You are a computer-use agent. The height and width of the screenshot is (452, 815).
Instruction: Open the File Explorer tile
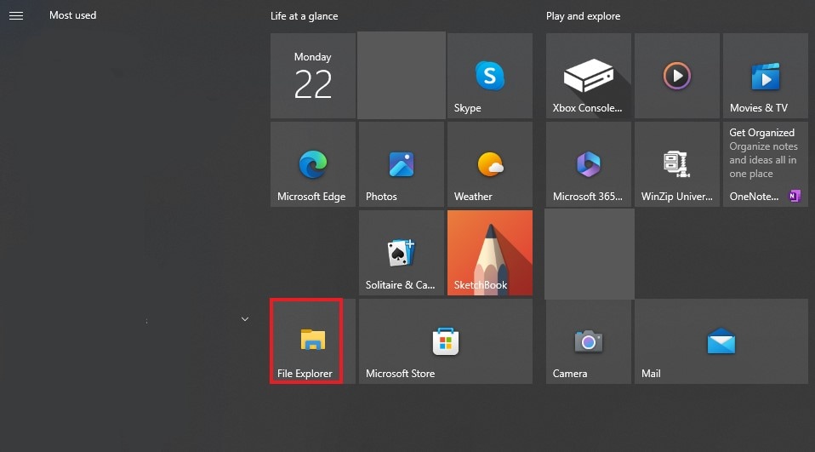313,341
